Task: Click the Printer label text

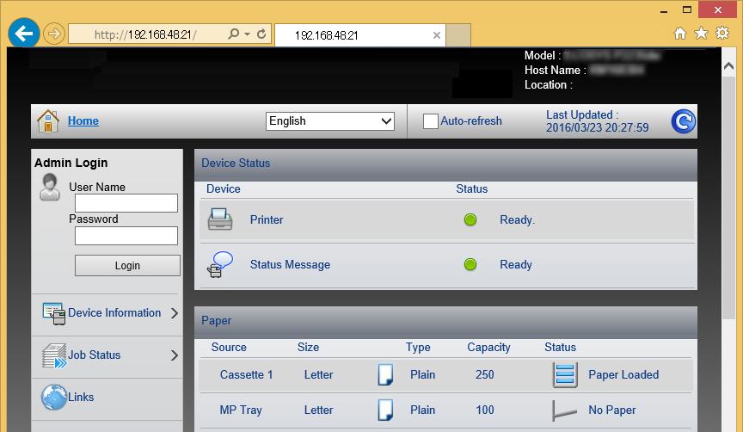Action: (267, 219)
